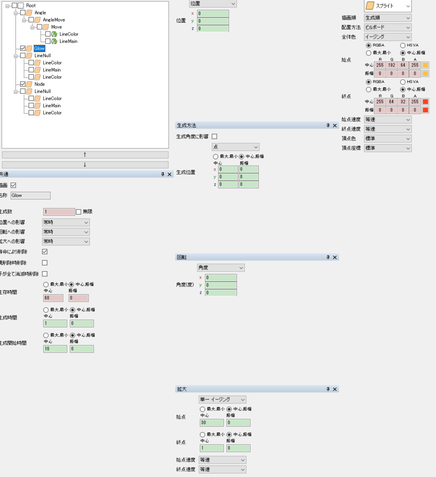Click the sprite icon of the AngleMove node
436x477 pixels.
click(x=37, y=20)
